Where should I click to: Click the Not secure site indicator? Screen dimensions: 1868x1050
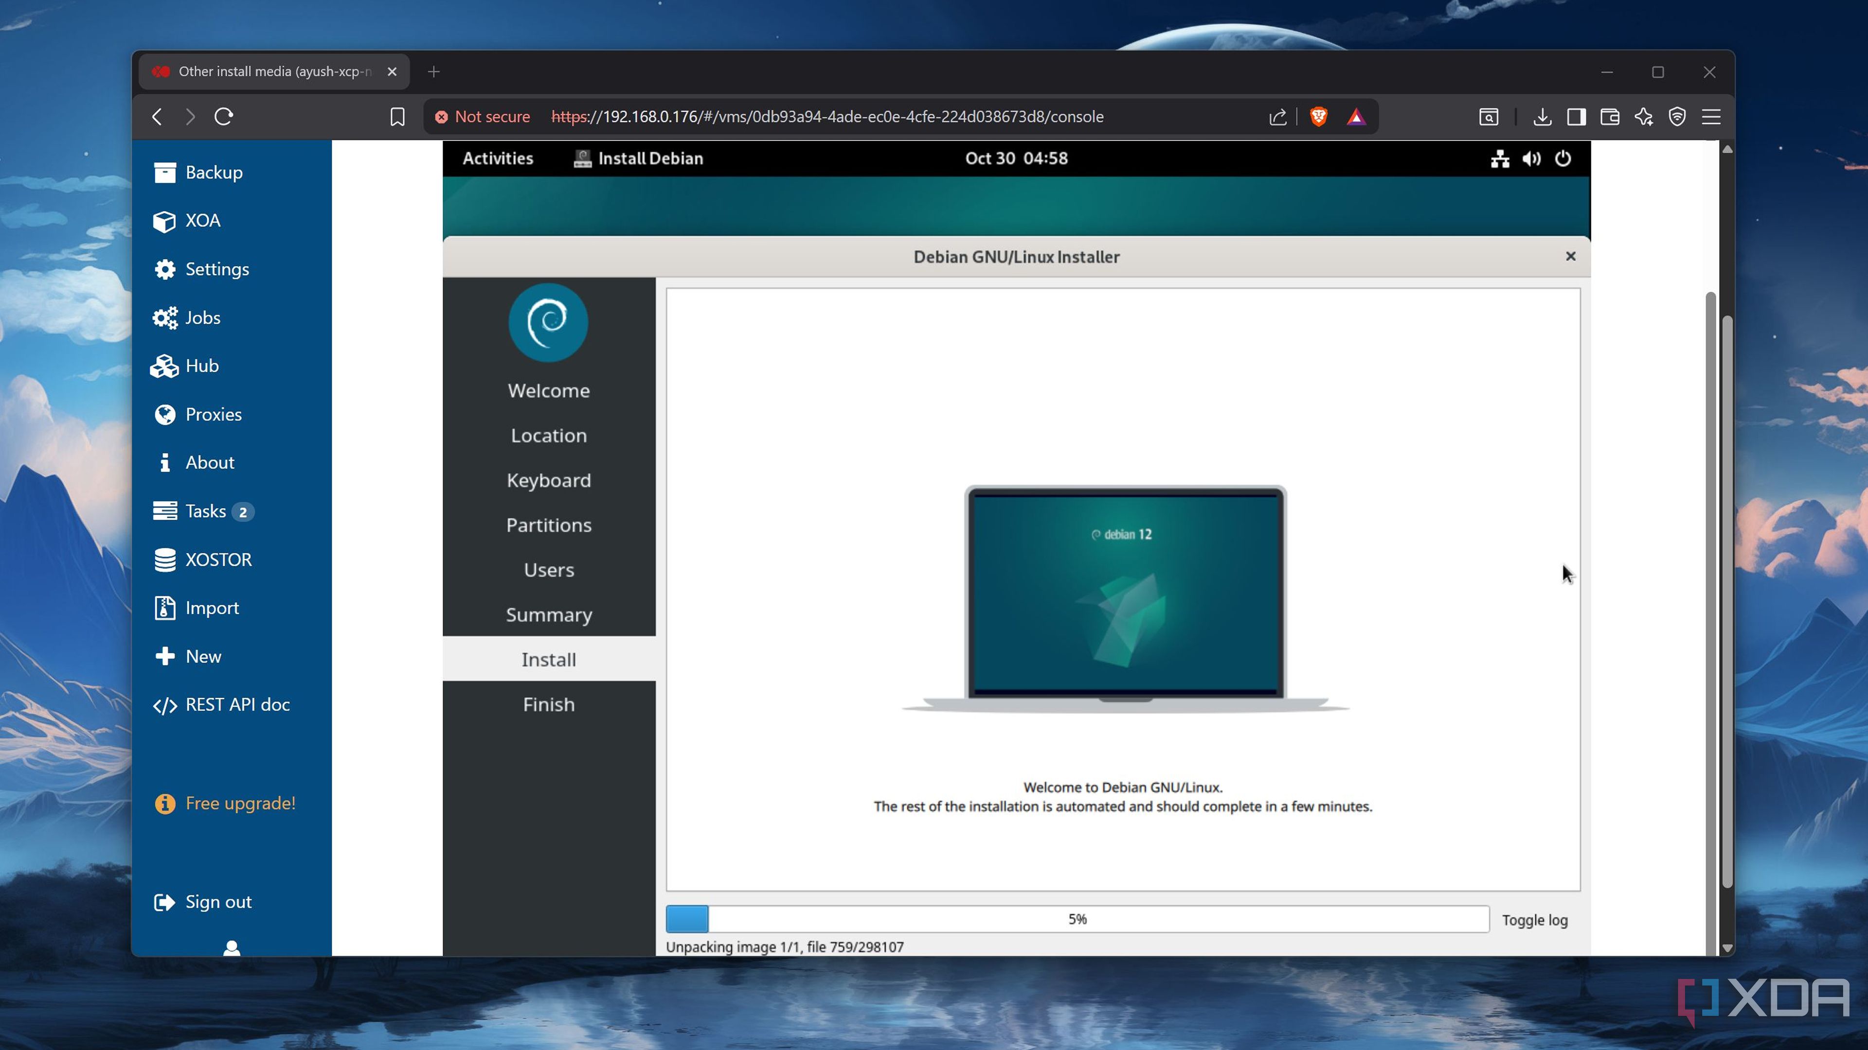tap(483, 117)
